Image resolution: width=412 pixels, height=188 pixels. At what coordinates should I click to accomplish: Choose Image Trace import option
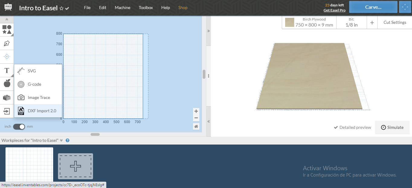(38, 97)
